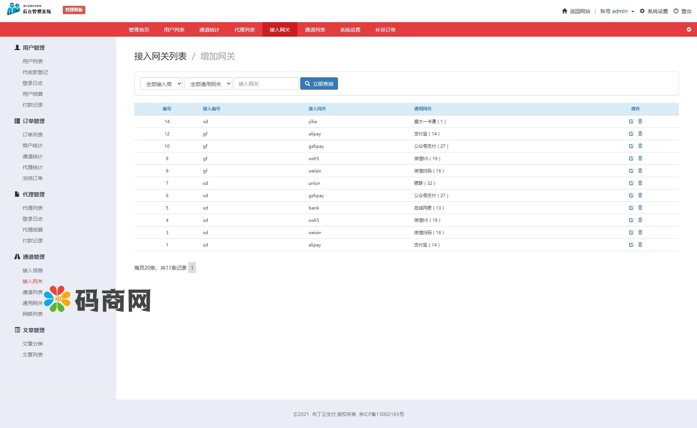Viewport: 697px width, 428px height.
Task: Focus the 接入网关 search input field
Action: [266, 84]
